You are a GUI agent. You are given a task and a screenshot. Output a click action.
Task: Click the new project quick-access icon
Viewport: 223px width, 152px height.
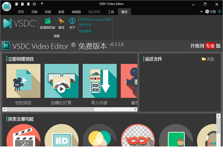pos(17,4)
